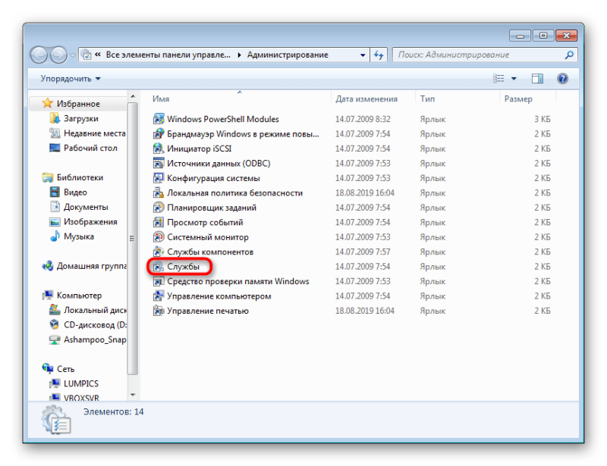The image size is (607, 466).
Task: Select Локальный диск in navigation pane
Action: point(95,310)
